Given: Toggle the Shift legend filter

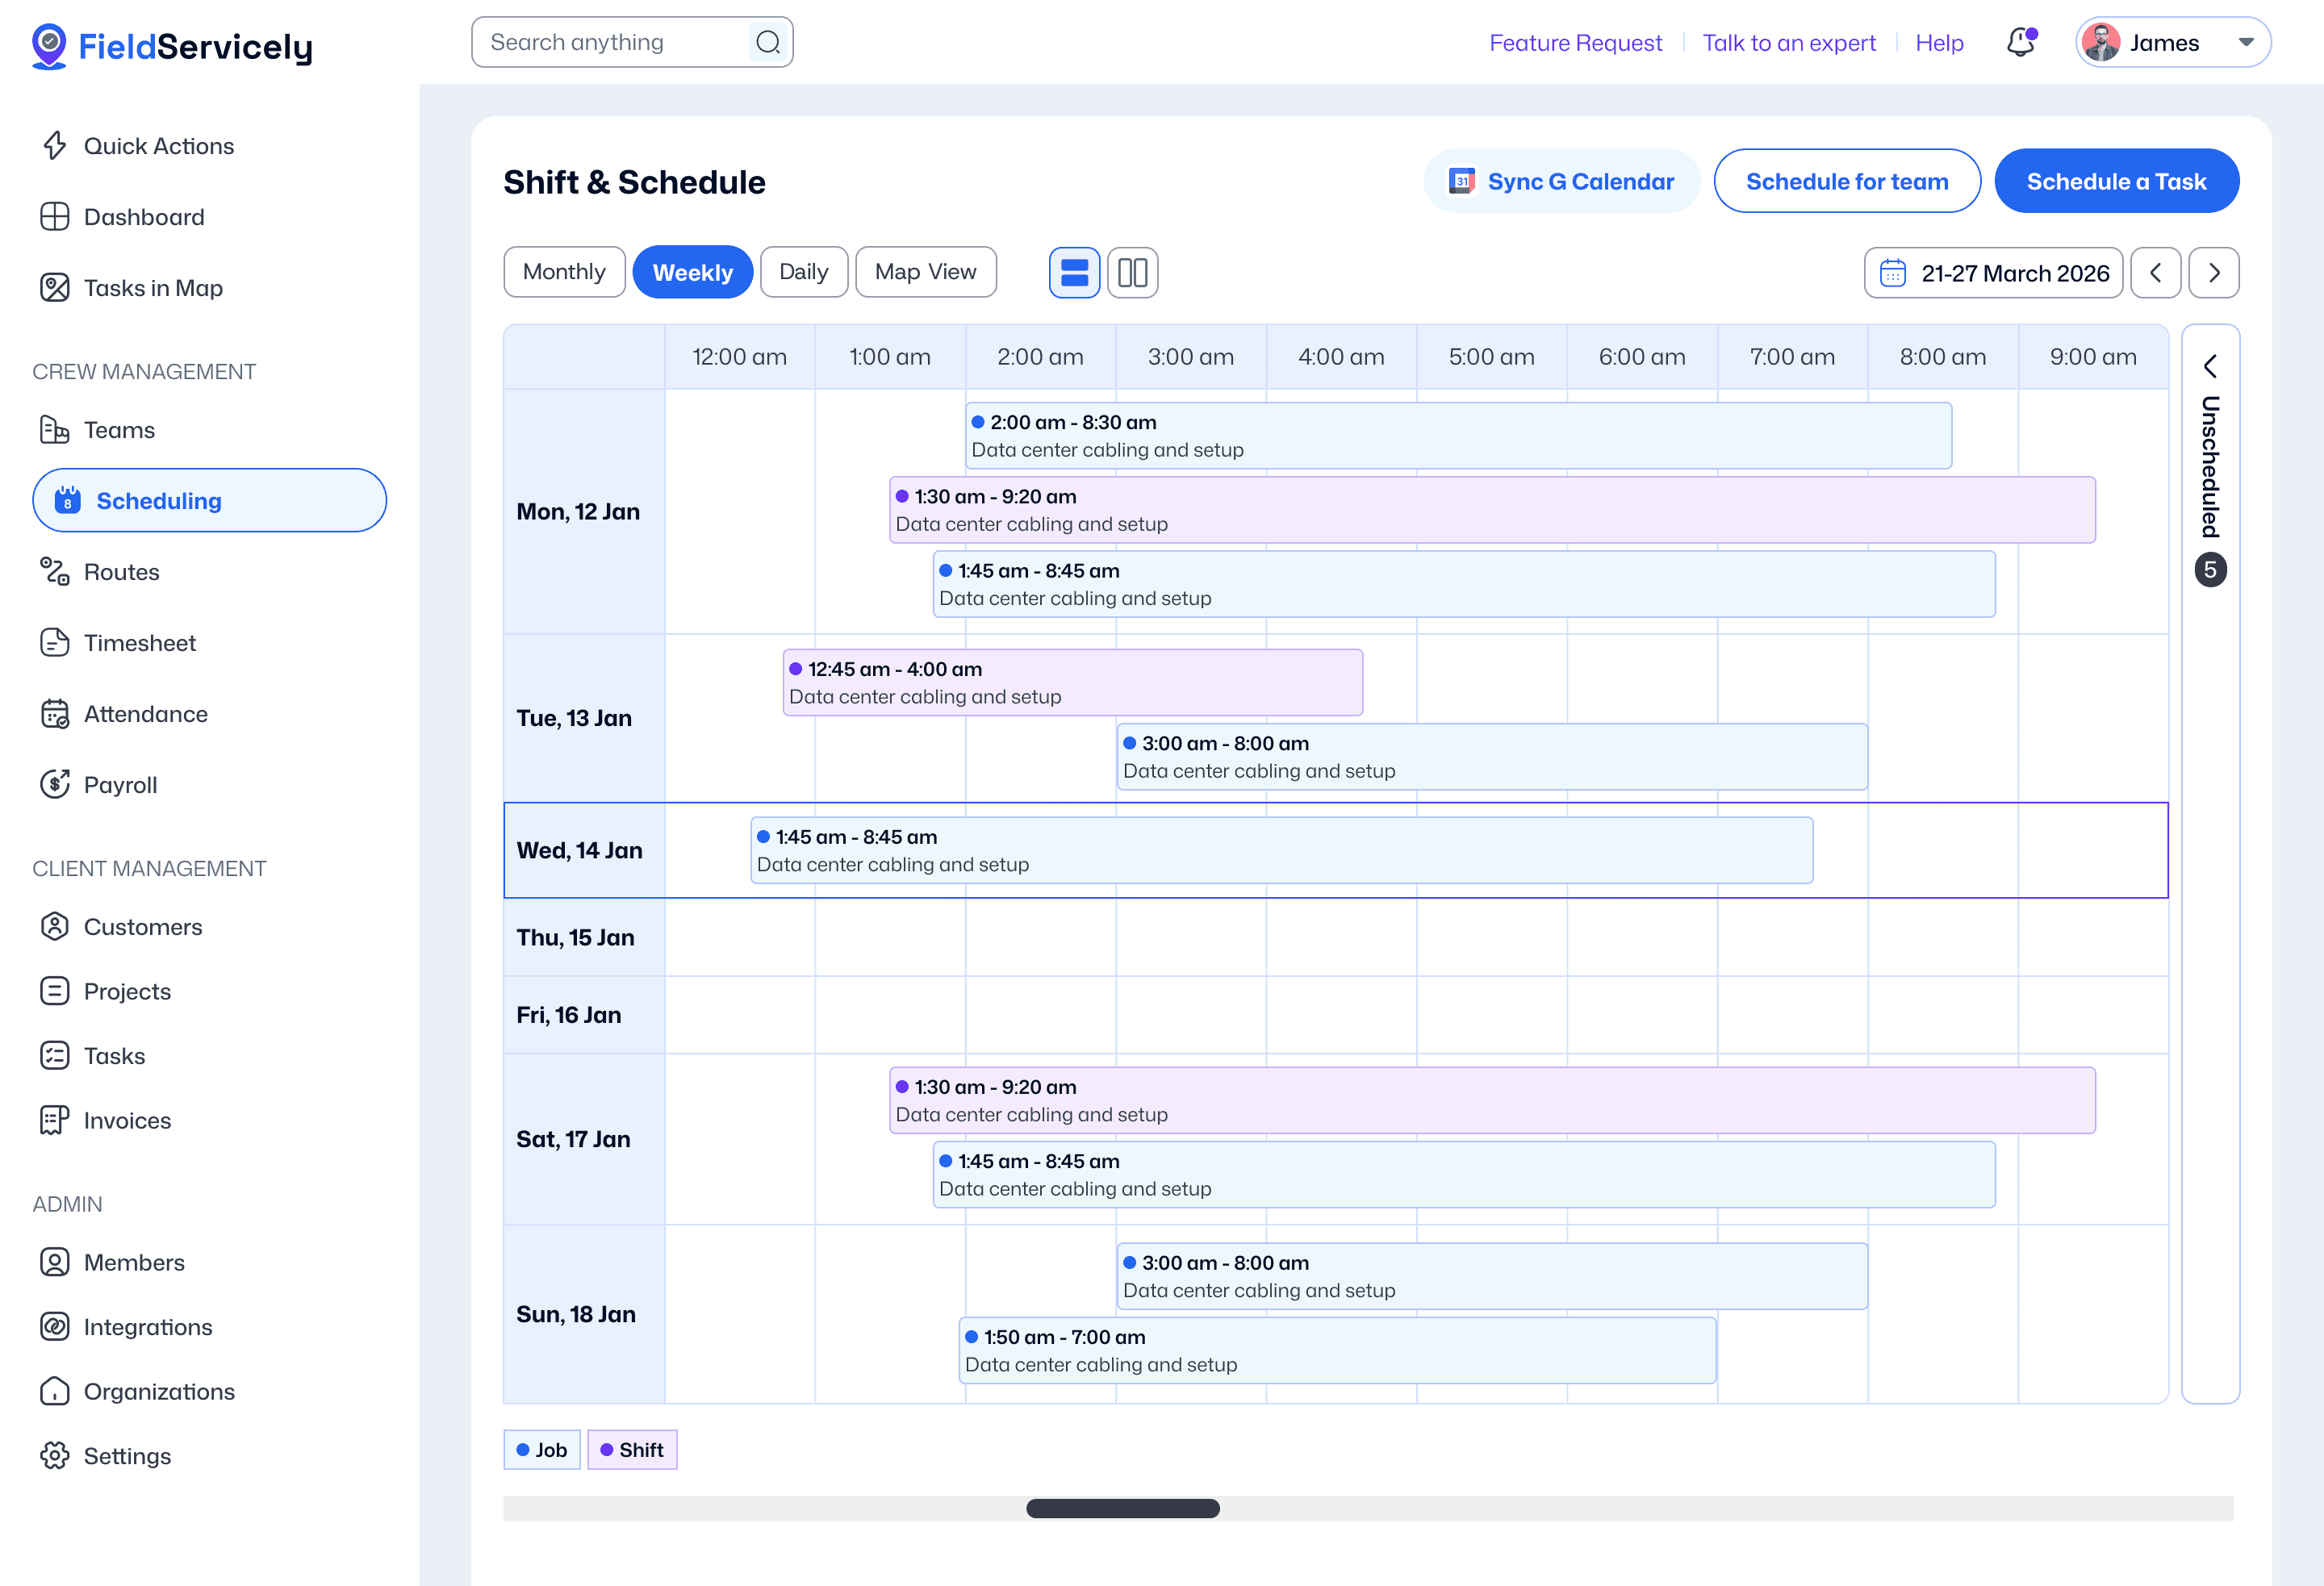Looking at the screenshot, I should pyautogui.click(x=632, y=1450).
